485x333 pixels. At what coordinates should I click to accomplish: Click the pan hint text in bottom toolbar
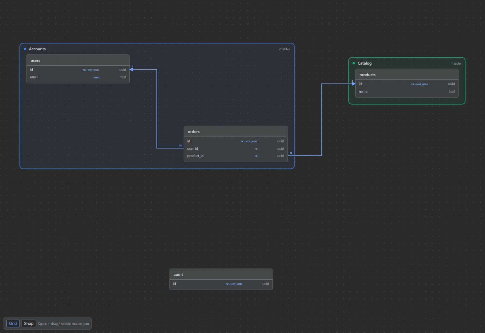tap(63, 324)
